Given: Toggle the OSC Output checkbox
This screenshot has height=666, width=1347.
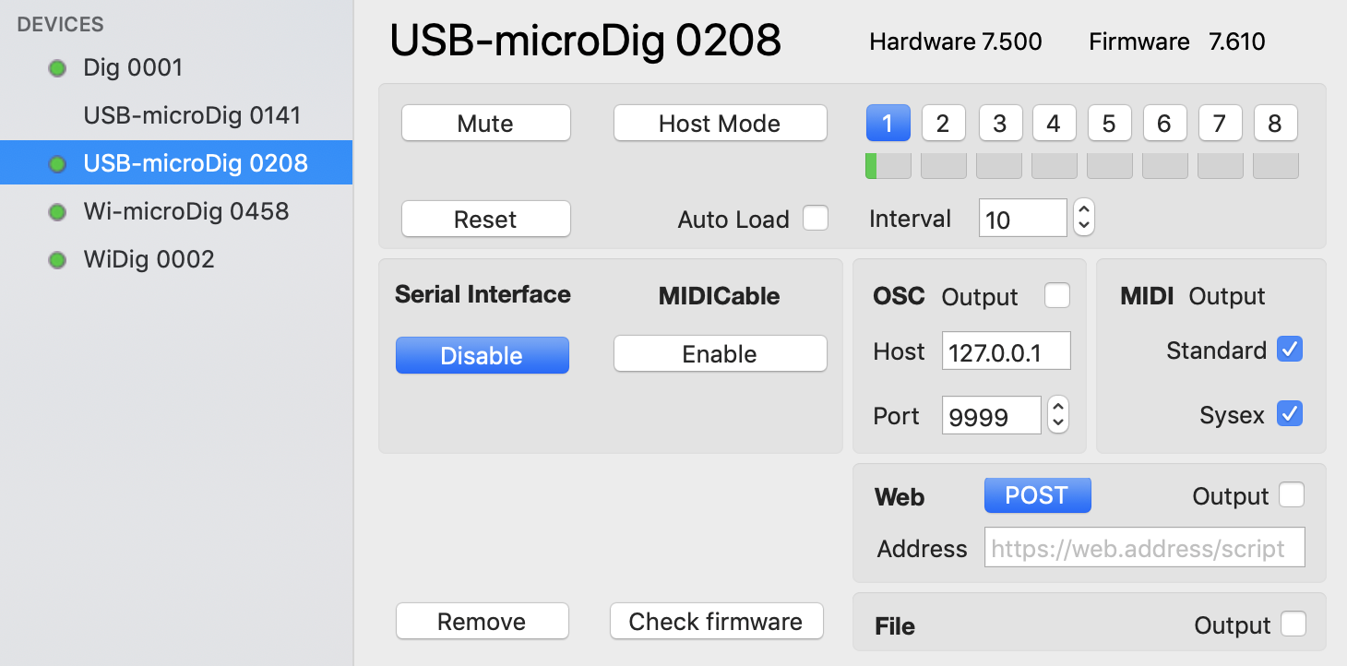Looking at the screenshot, I should point(1057,295).
